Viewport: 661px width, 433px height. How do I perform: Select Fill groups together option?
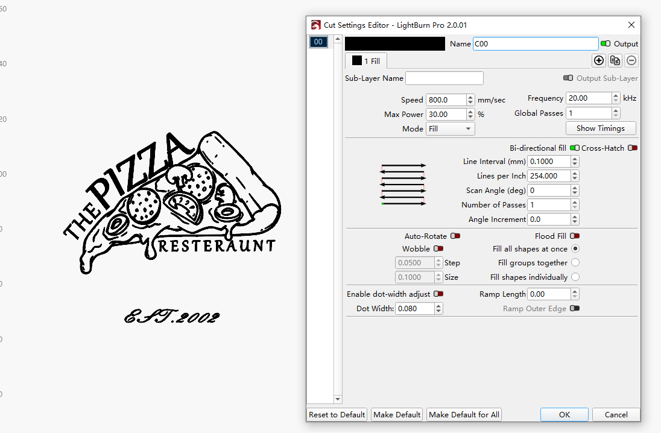coord(575,263)
